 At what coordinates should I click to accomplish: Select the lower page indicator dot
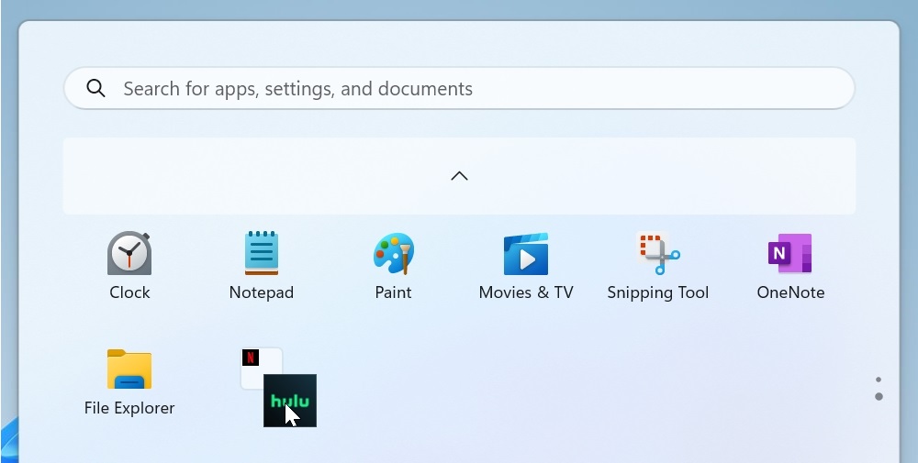point(879,396)
